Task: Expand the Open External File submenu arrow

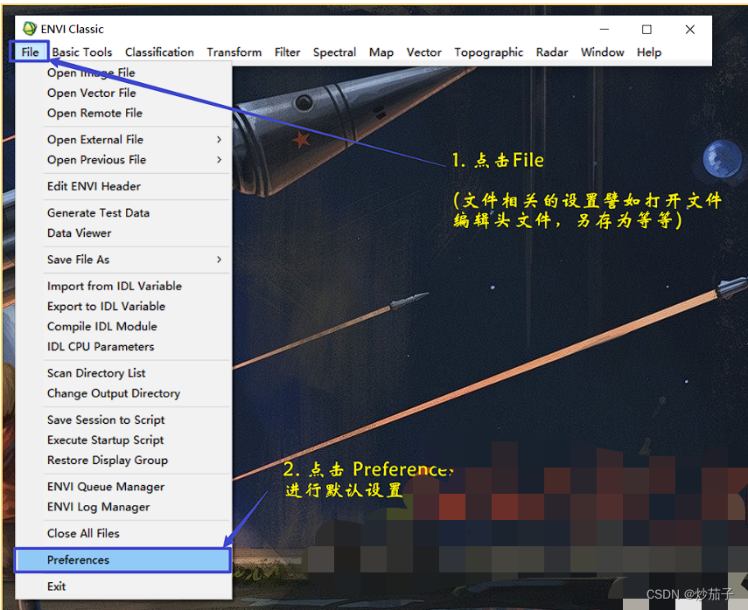Action: click(x=219, y=140)
